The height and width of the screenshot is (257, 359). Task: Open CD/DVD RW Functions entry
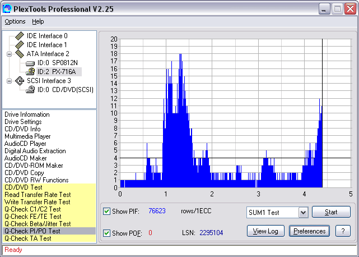pos(36,180)
